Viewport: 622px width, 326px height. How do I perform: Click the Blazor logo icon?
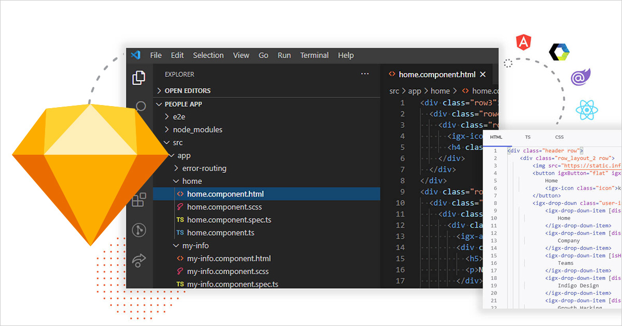coord(579,78)
